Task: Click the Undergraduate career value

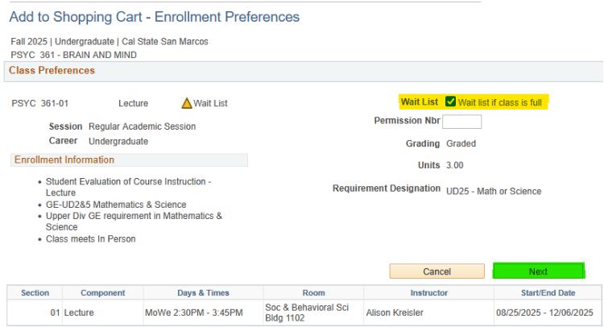Action: 118,142
